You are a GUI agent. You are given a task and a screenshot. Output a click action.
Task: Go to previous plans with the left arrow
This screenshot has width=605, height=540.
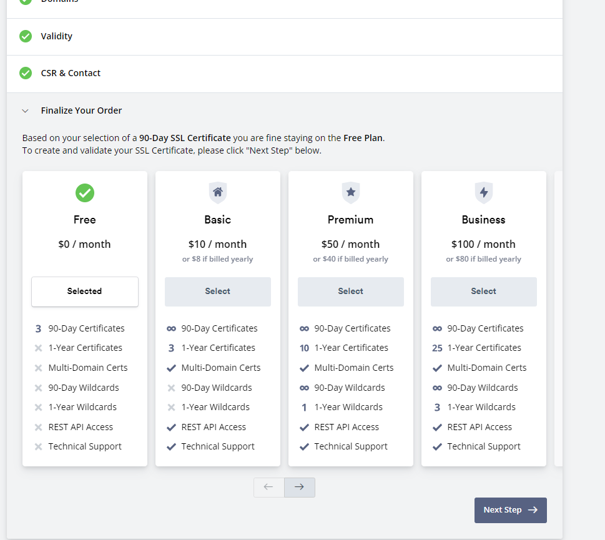click(x=268, y=487)
